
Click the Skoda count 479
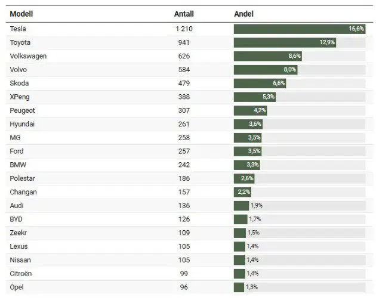click(183, 83)
